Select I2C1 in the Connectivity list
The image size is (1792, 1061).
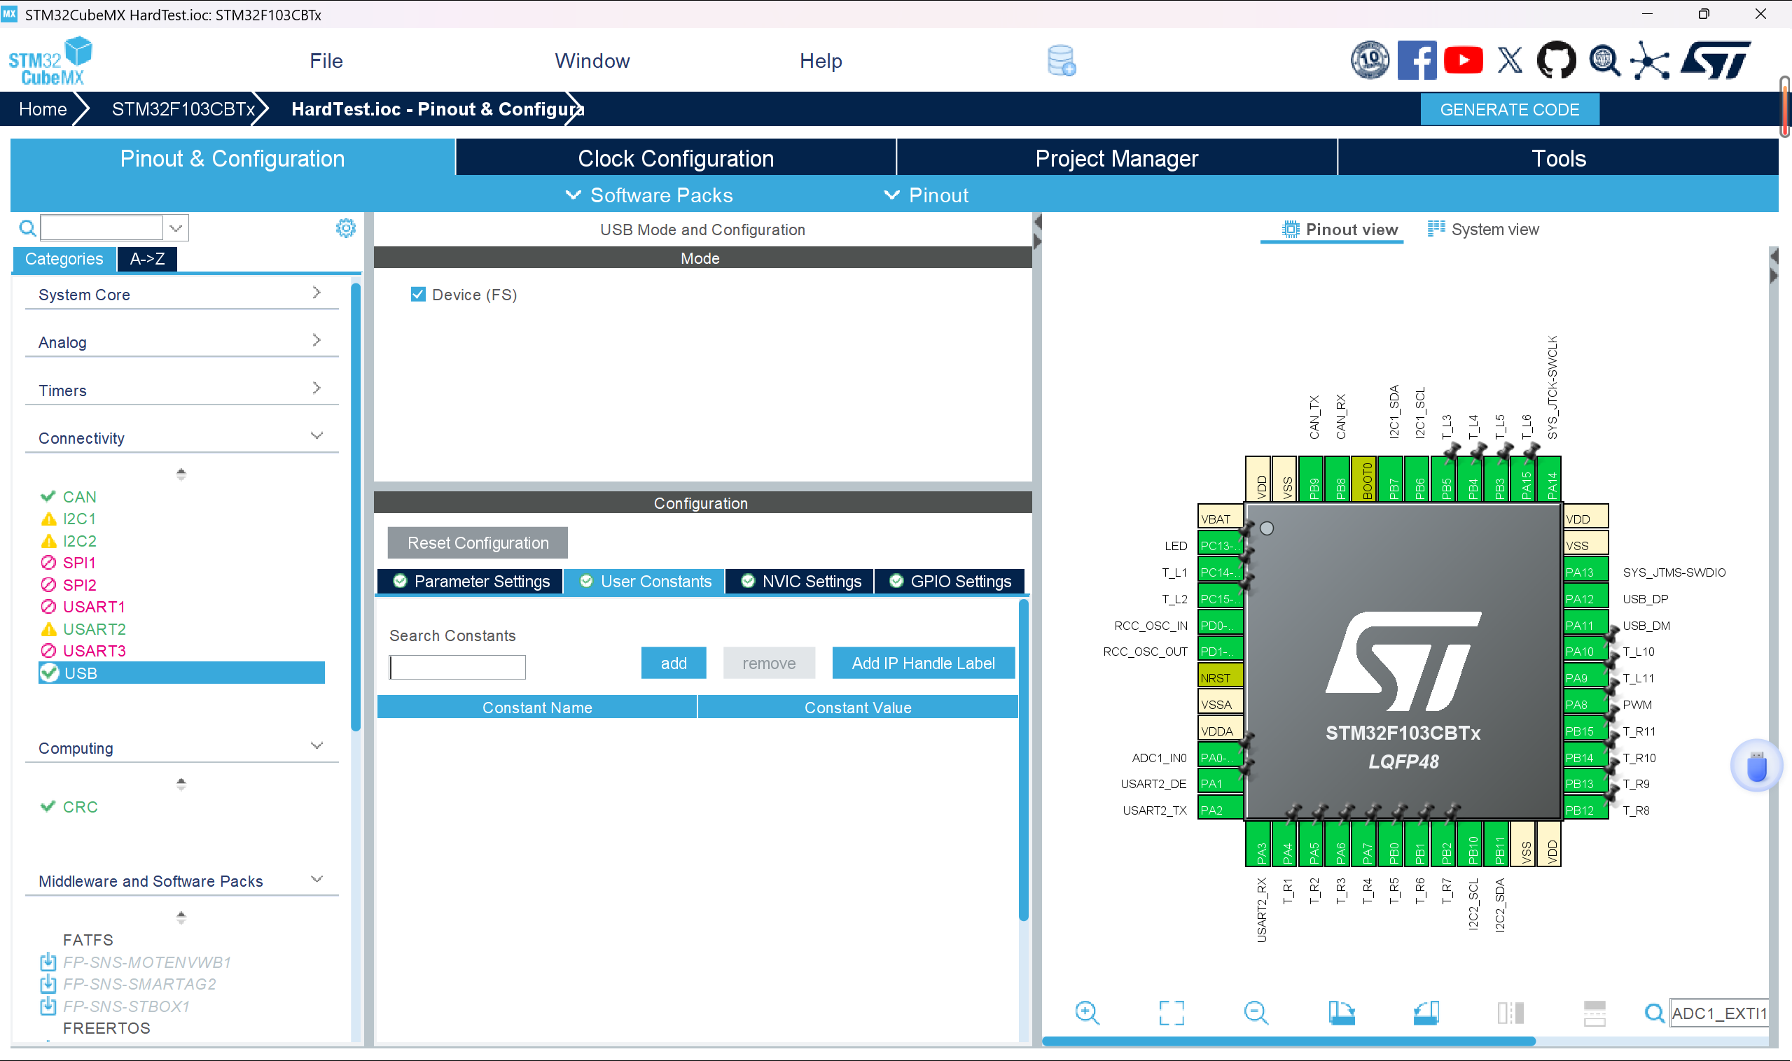click(x=78, y=519)
